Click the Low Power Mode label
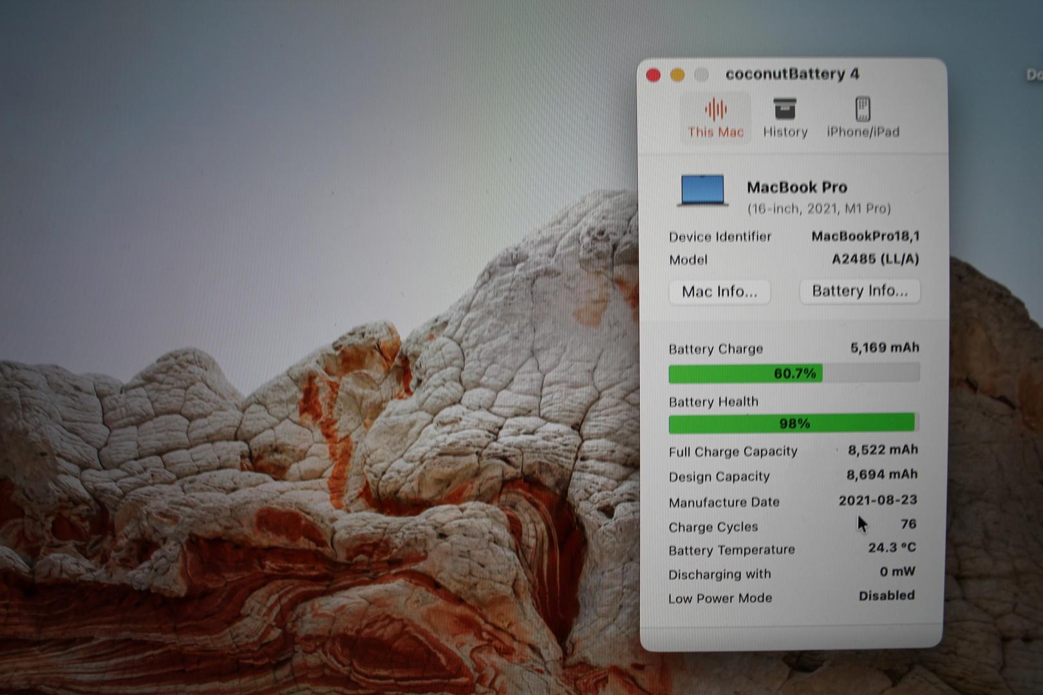The height and width of the screenshot is (695, 1043). point(720,598)
